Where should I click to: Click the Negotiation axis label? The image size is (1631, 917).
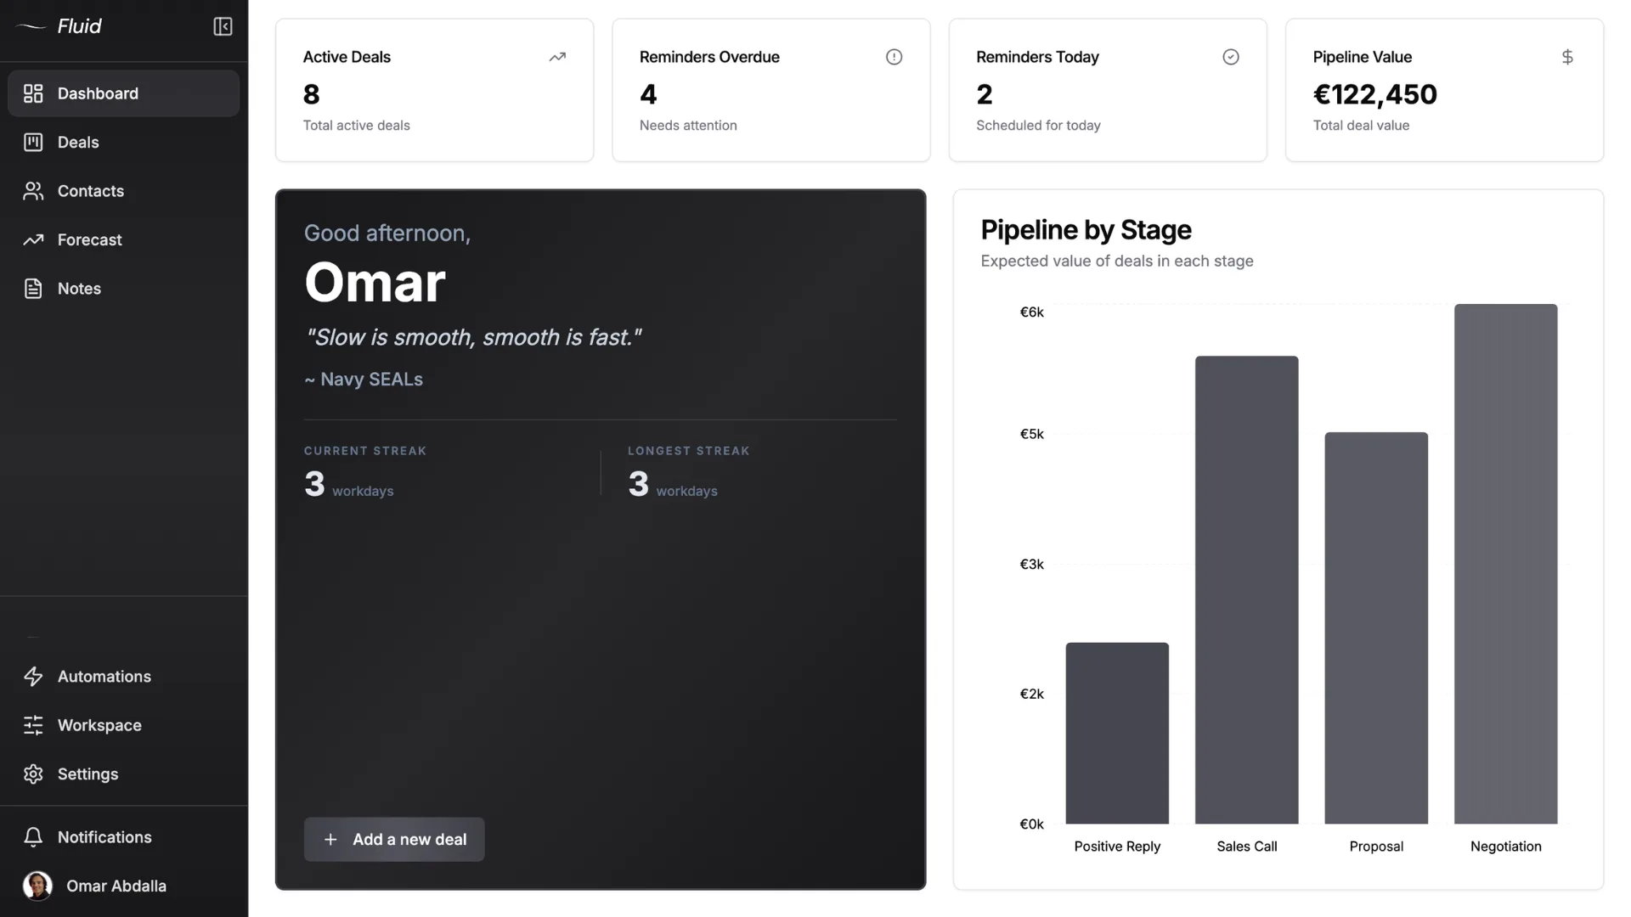[1505, 847]
